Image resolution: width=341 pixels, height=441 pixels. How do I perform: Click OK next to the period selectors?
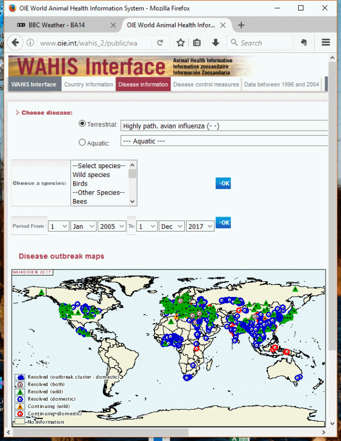(223, 223)
